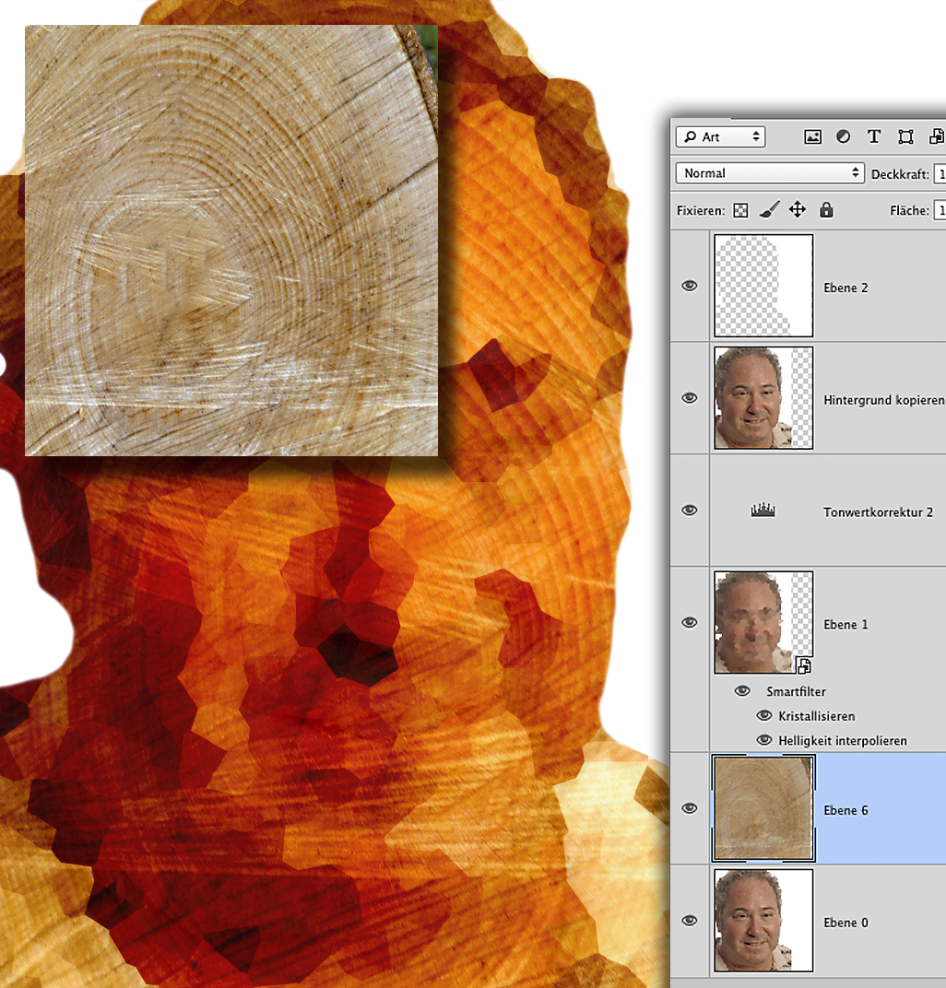Toggle Smartfilter visibility eye
Screen dimensions: 946x988
coord(742,691)
